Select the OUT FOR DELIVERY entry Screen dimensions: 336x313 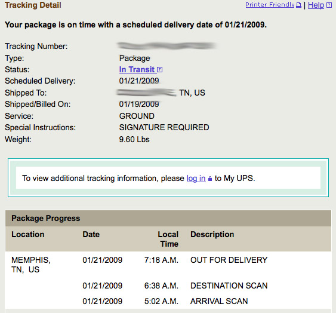tap(229, 260)
